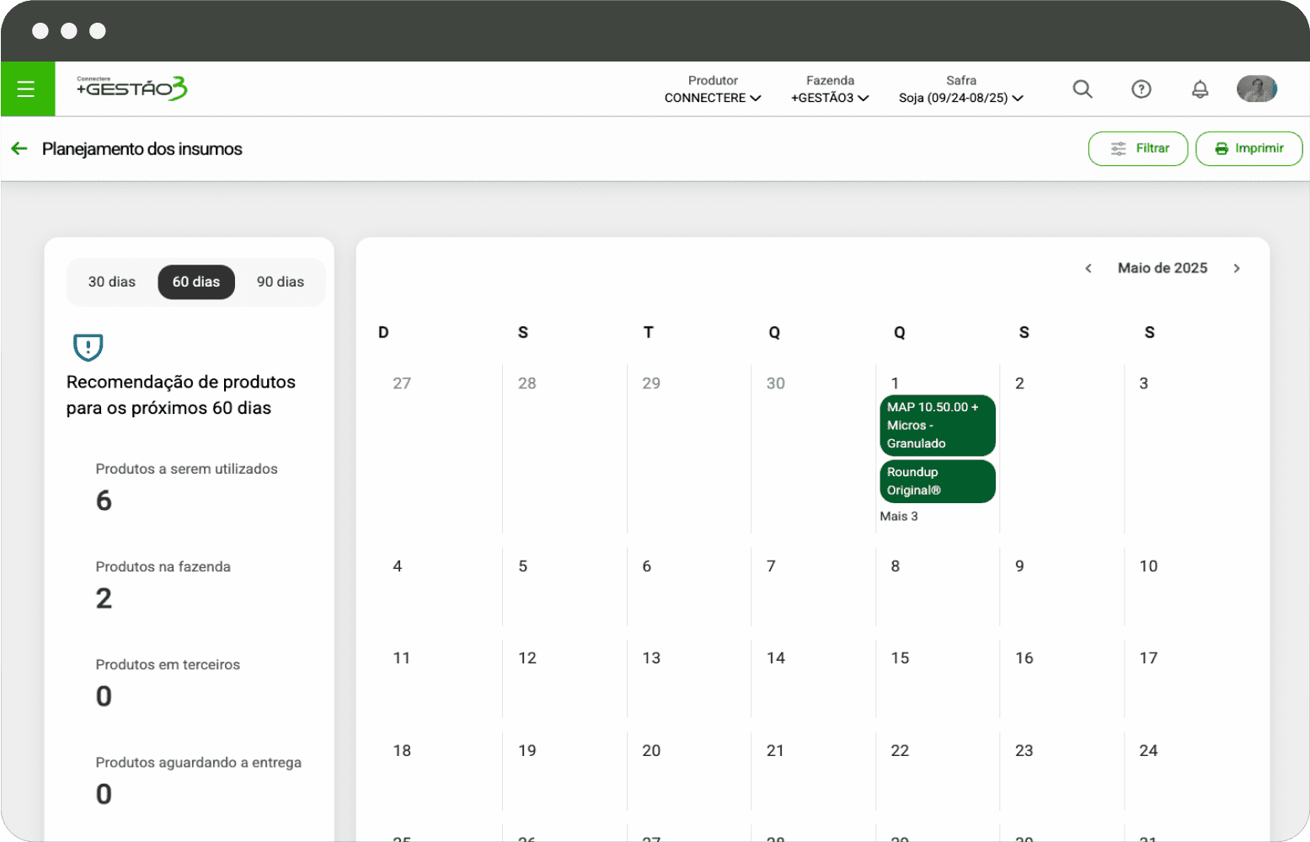This screenshot has width=1310, height=842.
Task: Select the 30 dias period option
Action: tap(112, 282)
